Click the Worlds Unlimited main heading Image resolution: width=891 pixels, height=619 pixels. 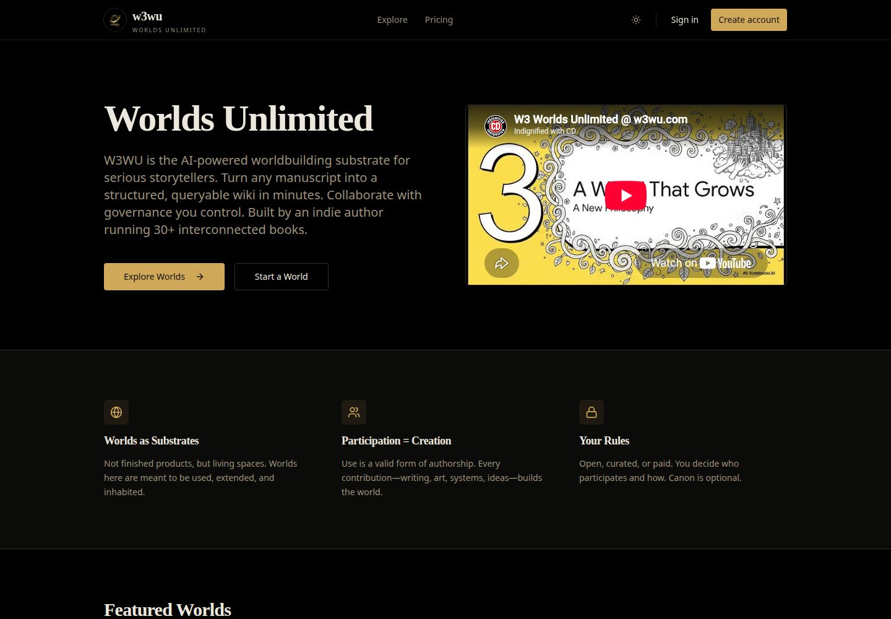239,118
